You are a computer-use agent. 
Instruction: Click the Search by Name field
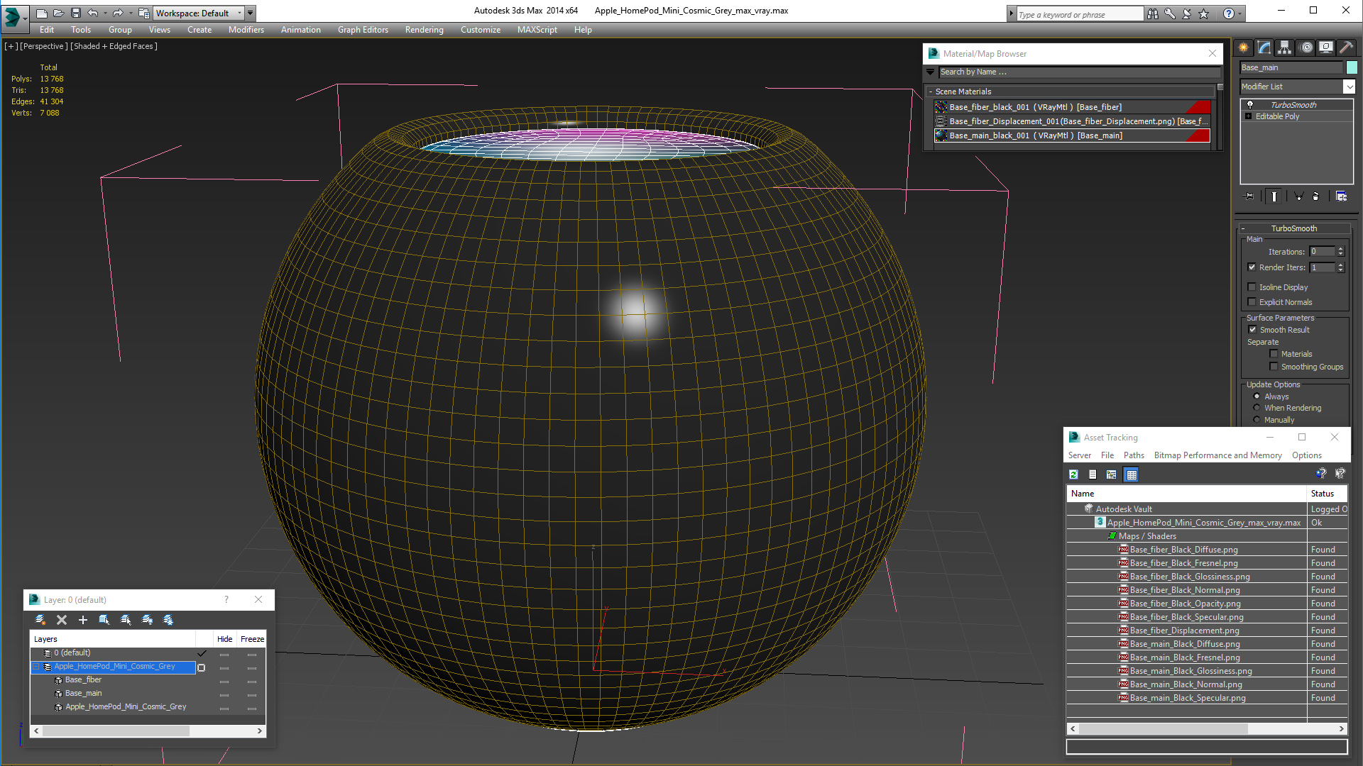click(x=1078, y=72)
